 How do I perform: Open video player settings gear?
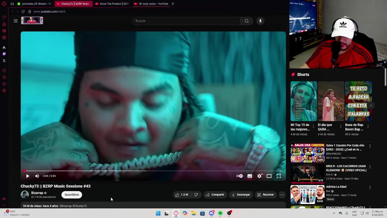point(259,176)
